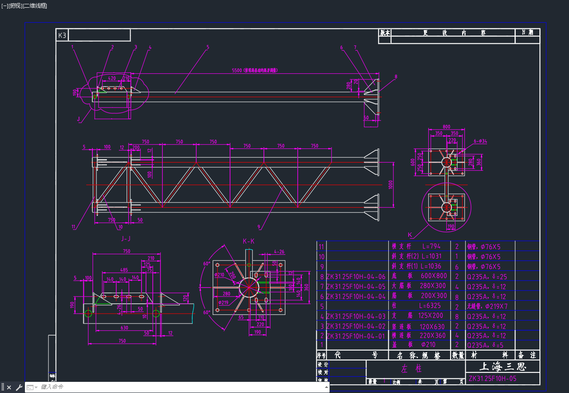Click the K-K section view label
This screenshot has height=393, width=569.
[248, 241]
